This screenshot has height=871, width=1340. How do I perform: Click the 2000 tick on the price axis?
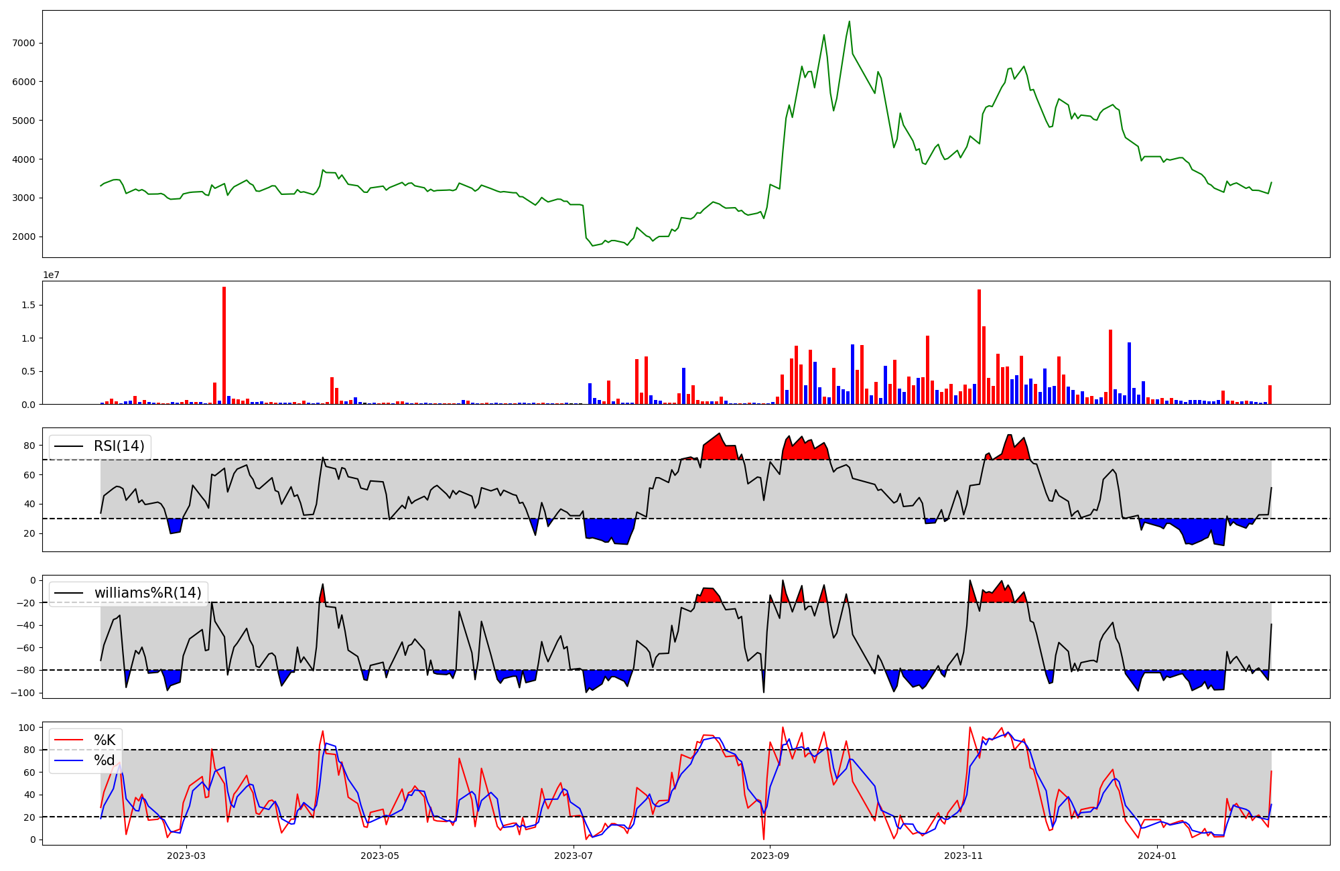[x=23, y=237]
